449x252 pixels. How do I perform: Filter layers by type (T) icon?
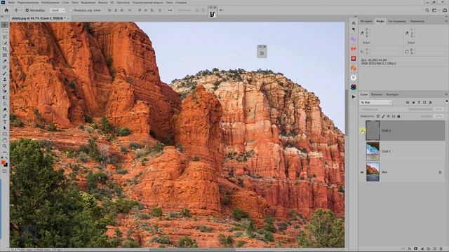419,102
